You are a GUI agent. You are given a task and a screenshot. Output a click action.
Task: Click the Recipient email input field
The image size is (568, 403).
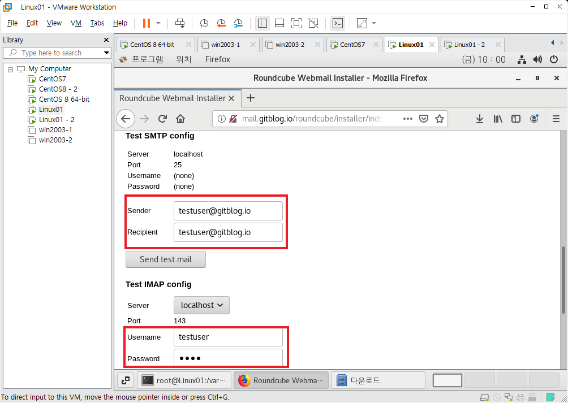pos(228,232)
